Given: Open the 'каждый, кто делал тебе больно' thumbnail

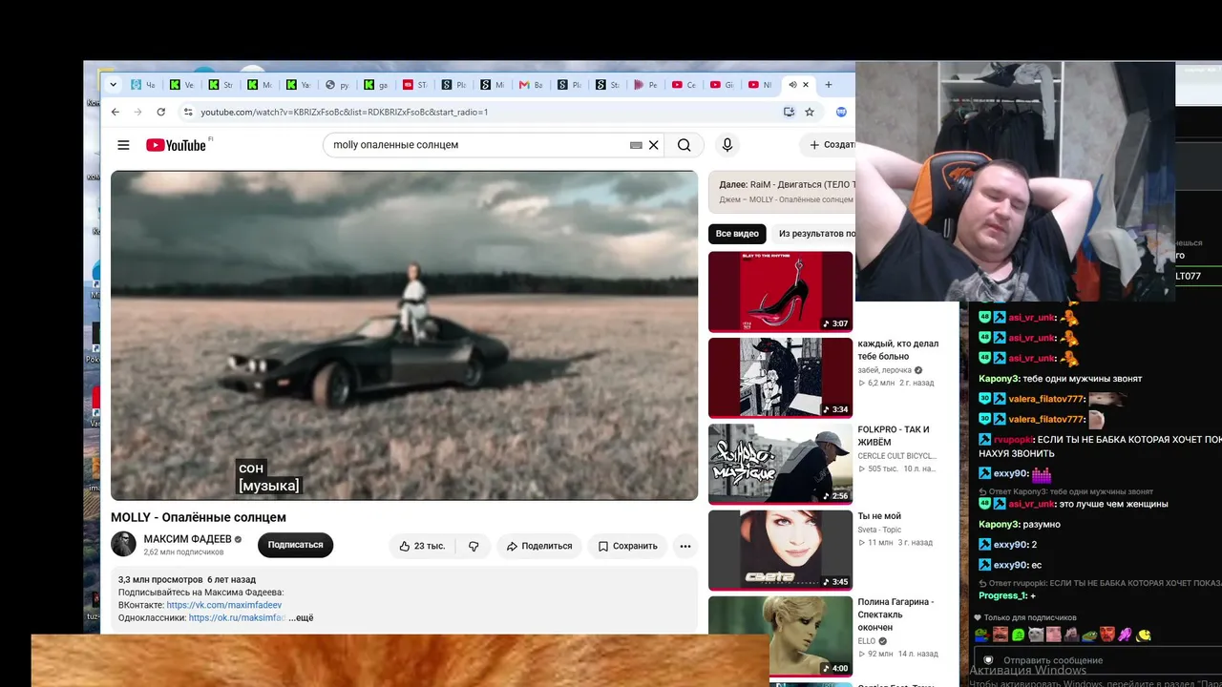Looking at the screenshot, I should (780, 378).
